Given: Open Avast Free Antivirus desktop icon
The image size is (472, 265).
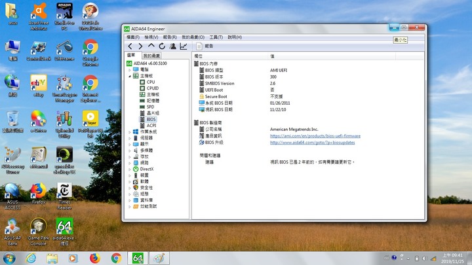Looking at the screenshot, I should point(39,16).
